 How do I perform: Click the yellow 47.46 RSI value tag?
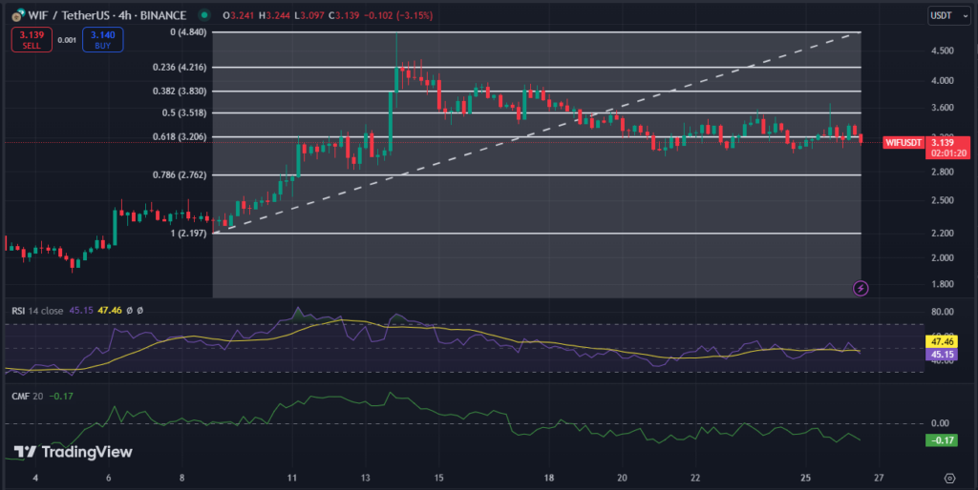pyautogui.click(x=943, y=342)
